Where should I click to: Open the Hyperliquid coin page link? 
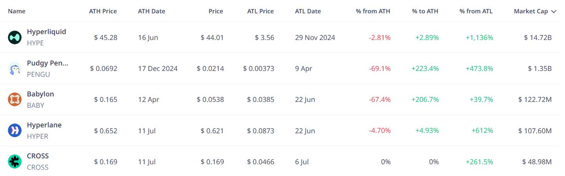pos(46,32)
